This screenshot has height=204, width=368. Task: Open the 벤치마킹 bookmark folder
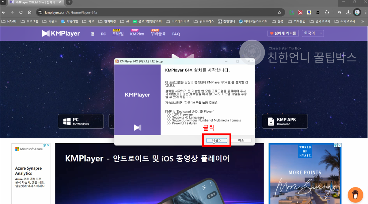pyautogui.click(x=107, y=21)
